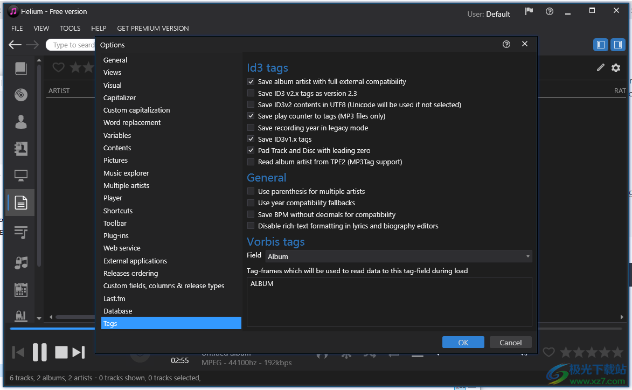Select the monitor icon in left sidebar
This screenshot has height=390, width=632.
pyautogui.click(x=21, y=176)
